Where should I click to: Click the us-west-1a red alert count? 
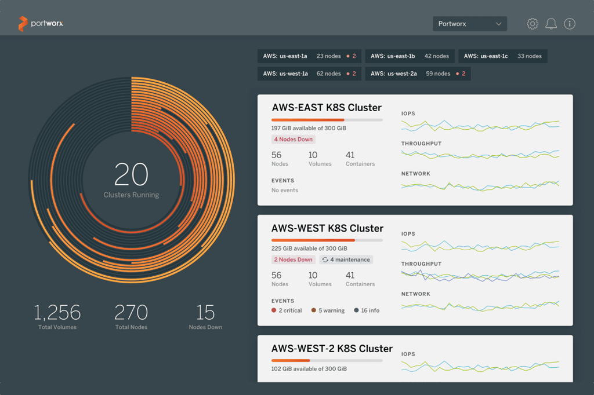pos(351,74)
